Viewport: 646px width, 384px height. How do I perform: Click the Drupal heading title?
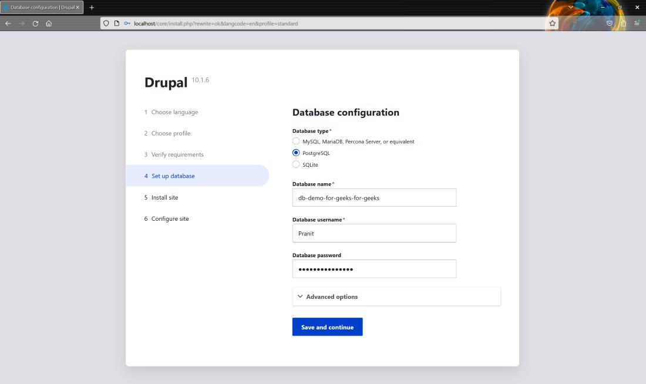[166, 82]
